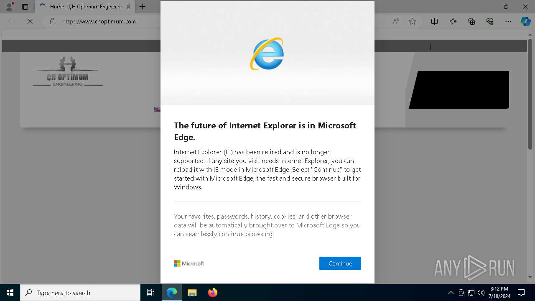
Task: Click the Continue button in the dialog
Action: [x=340, y=263]
